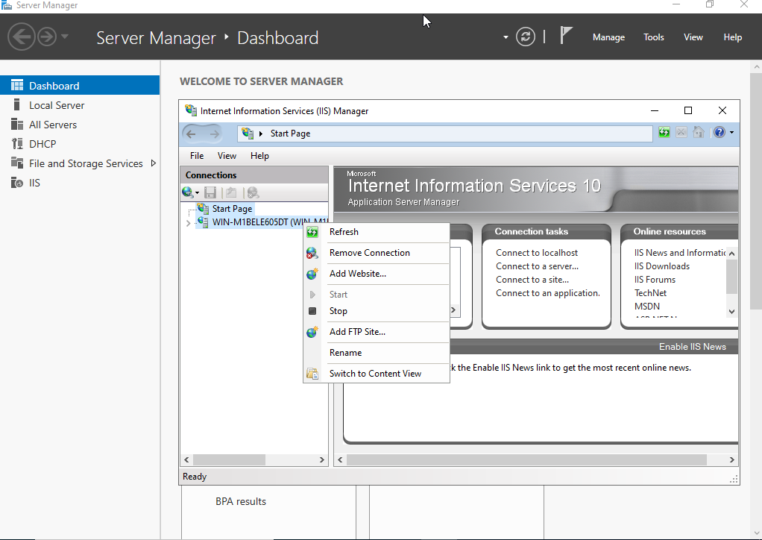Open File and Storage Services
Viewport: 762px width, 540px height.
coord(86,163)
